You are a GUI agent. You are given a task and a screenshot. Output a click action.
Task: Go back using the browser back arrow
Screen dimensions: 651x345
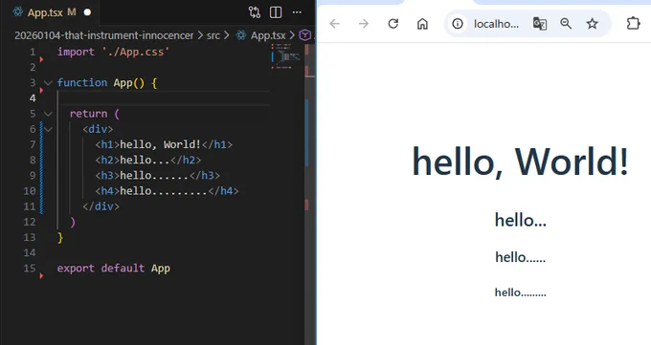(x=335, y=24)
